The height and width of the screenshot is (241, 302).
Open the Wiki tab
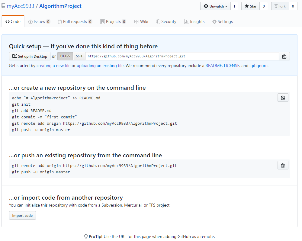pyautogui.click(x=141, y=21)
